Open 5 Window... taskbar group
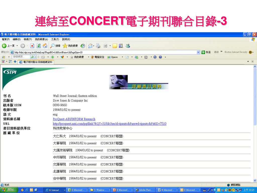257x193 pixels. 100,190
